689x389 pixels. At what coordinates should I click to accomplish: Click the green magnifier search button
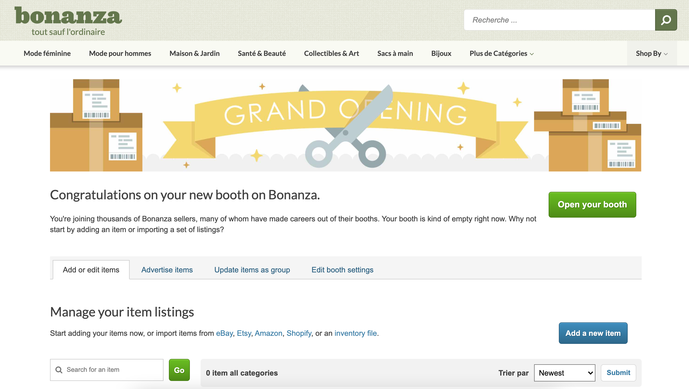click(666, 20)
